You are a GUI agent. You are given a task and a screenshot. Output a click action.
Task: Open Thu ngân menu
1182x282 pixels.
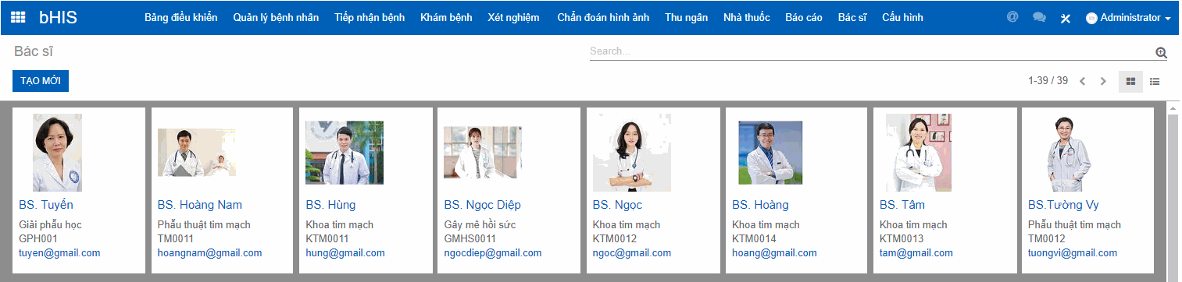(687, 17)
